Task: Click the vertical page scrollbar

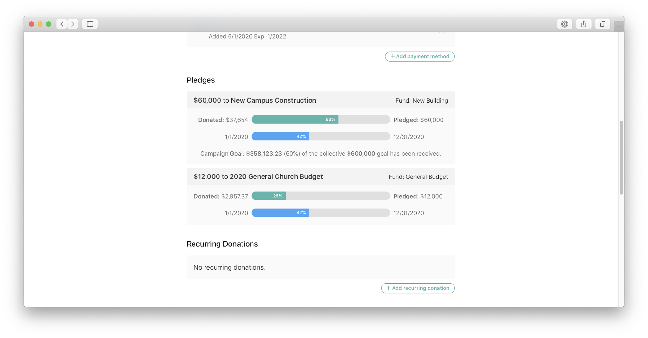Action: (621, 157)
